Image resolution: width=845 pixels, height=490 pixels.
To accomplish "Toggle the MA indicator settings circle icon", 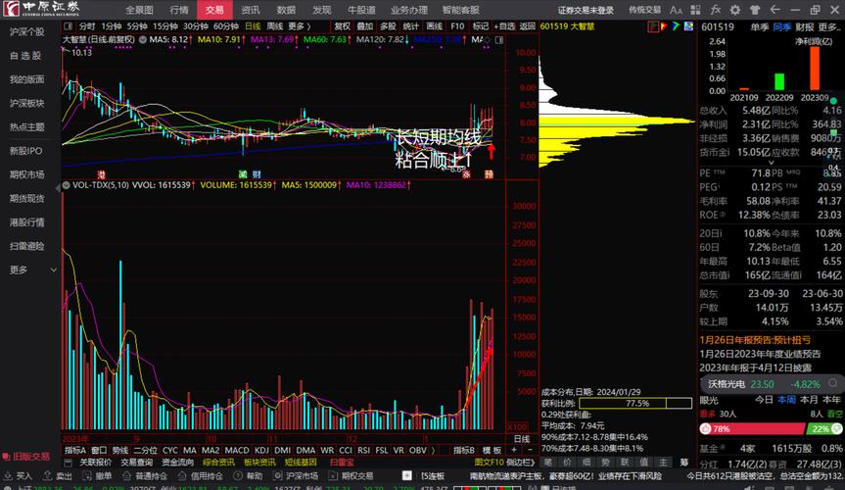I will click(x=143, y=39).
